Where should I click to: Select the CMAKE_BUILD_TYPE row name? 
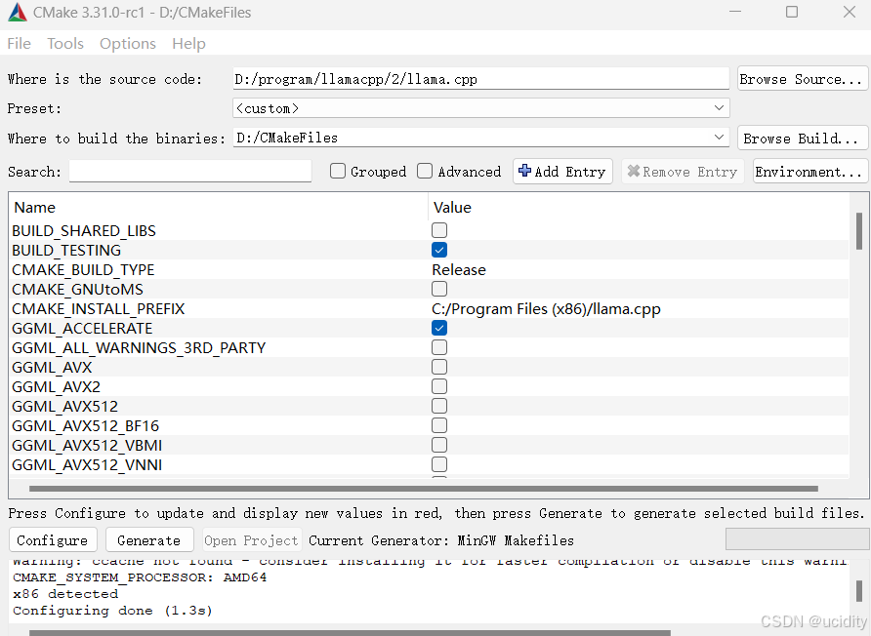point(83,270)
